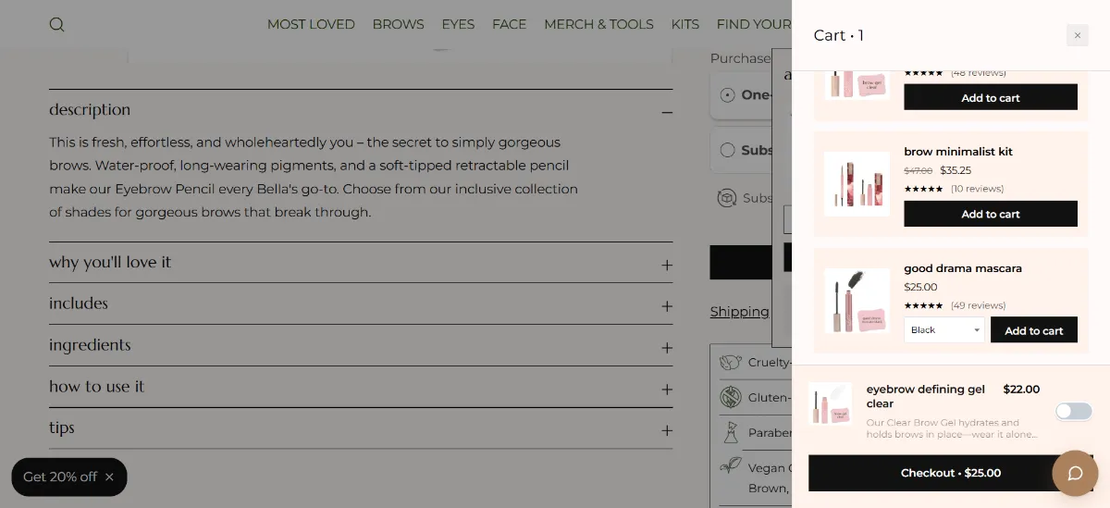Open the BROWS menu
This screenshot has height=508, width=1110.
coord(398,24)
